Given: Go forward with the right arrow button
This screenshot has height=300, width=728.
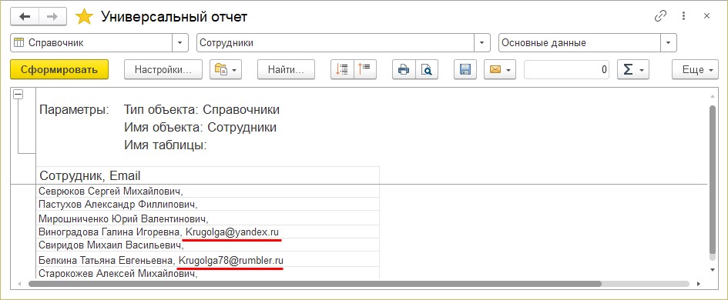Looking at the screenshot, I should tap(52, 17).
